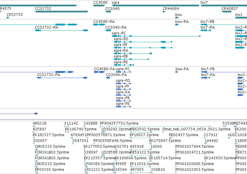
Task: Click protein CG4586-PA label
Action: pyautogui.click(x=104, y=69)
